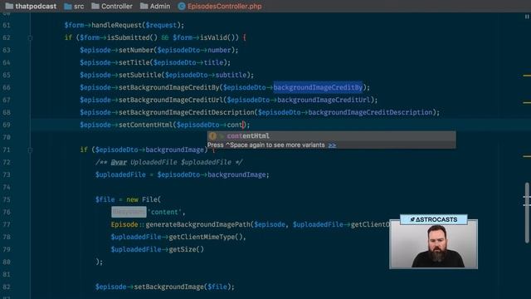Click the Astrocasts webcam overlay video

(433, 243)
